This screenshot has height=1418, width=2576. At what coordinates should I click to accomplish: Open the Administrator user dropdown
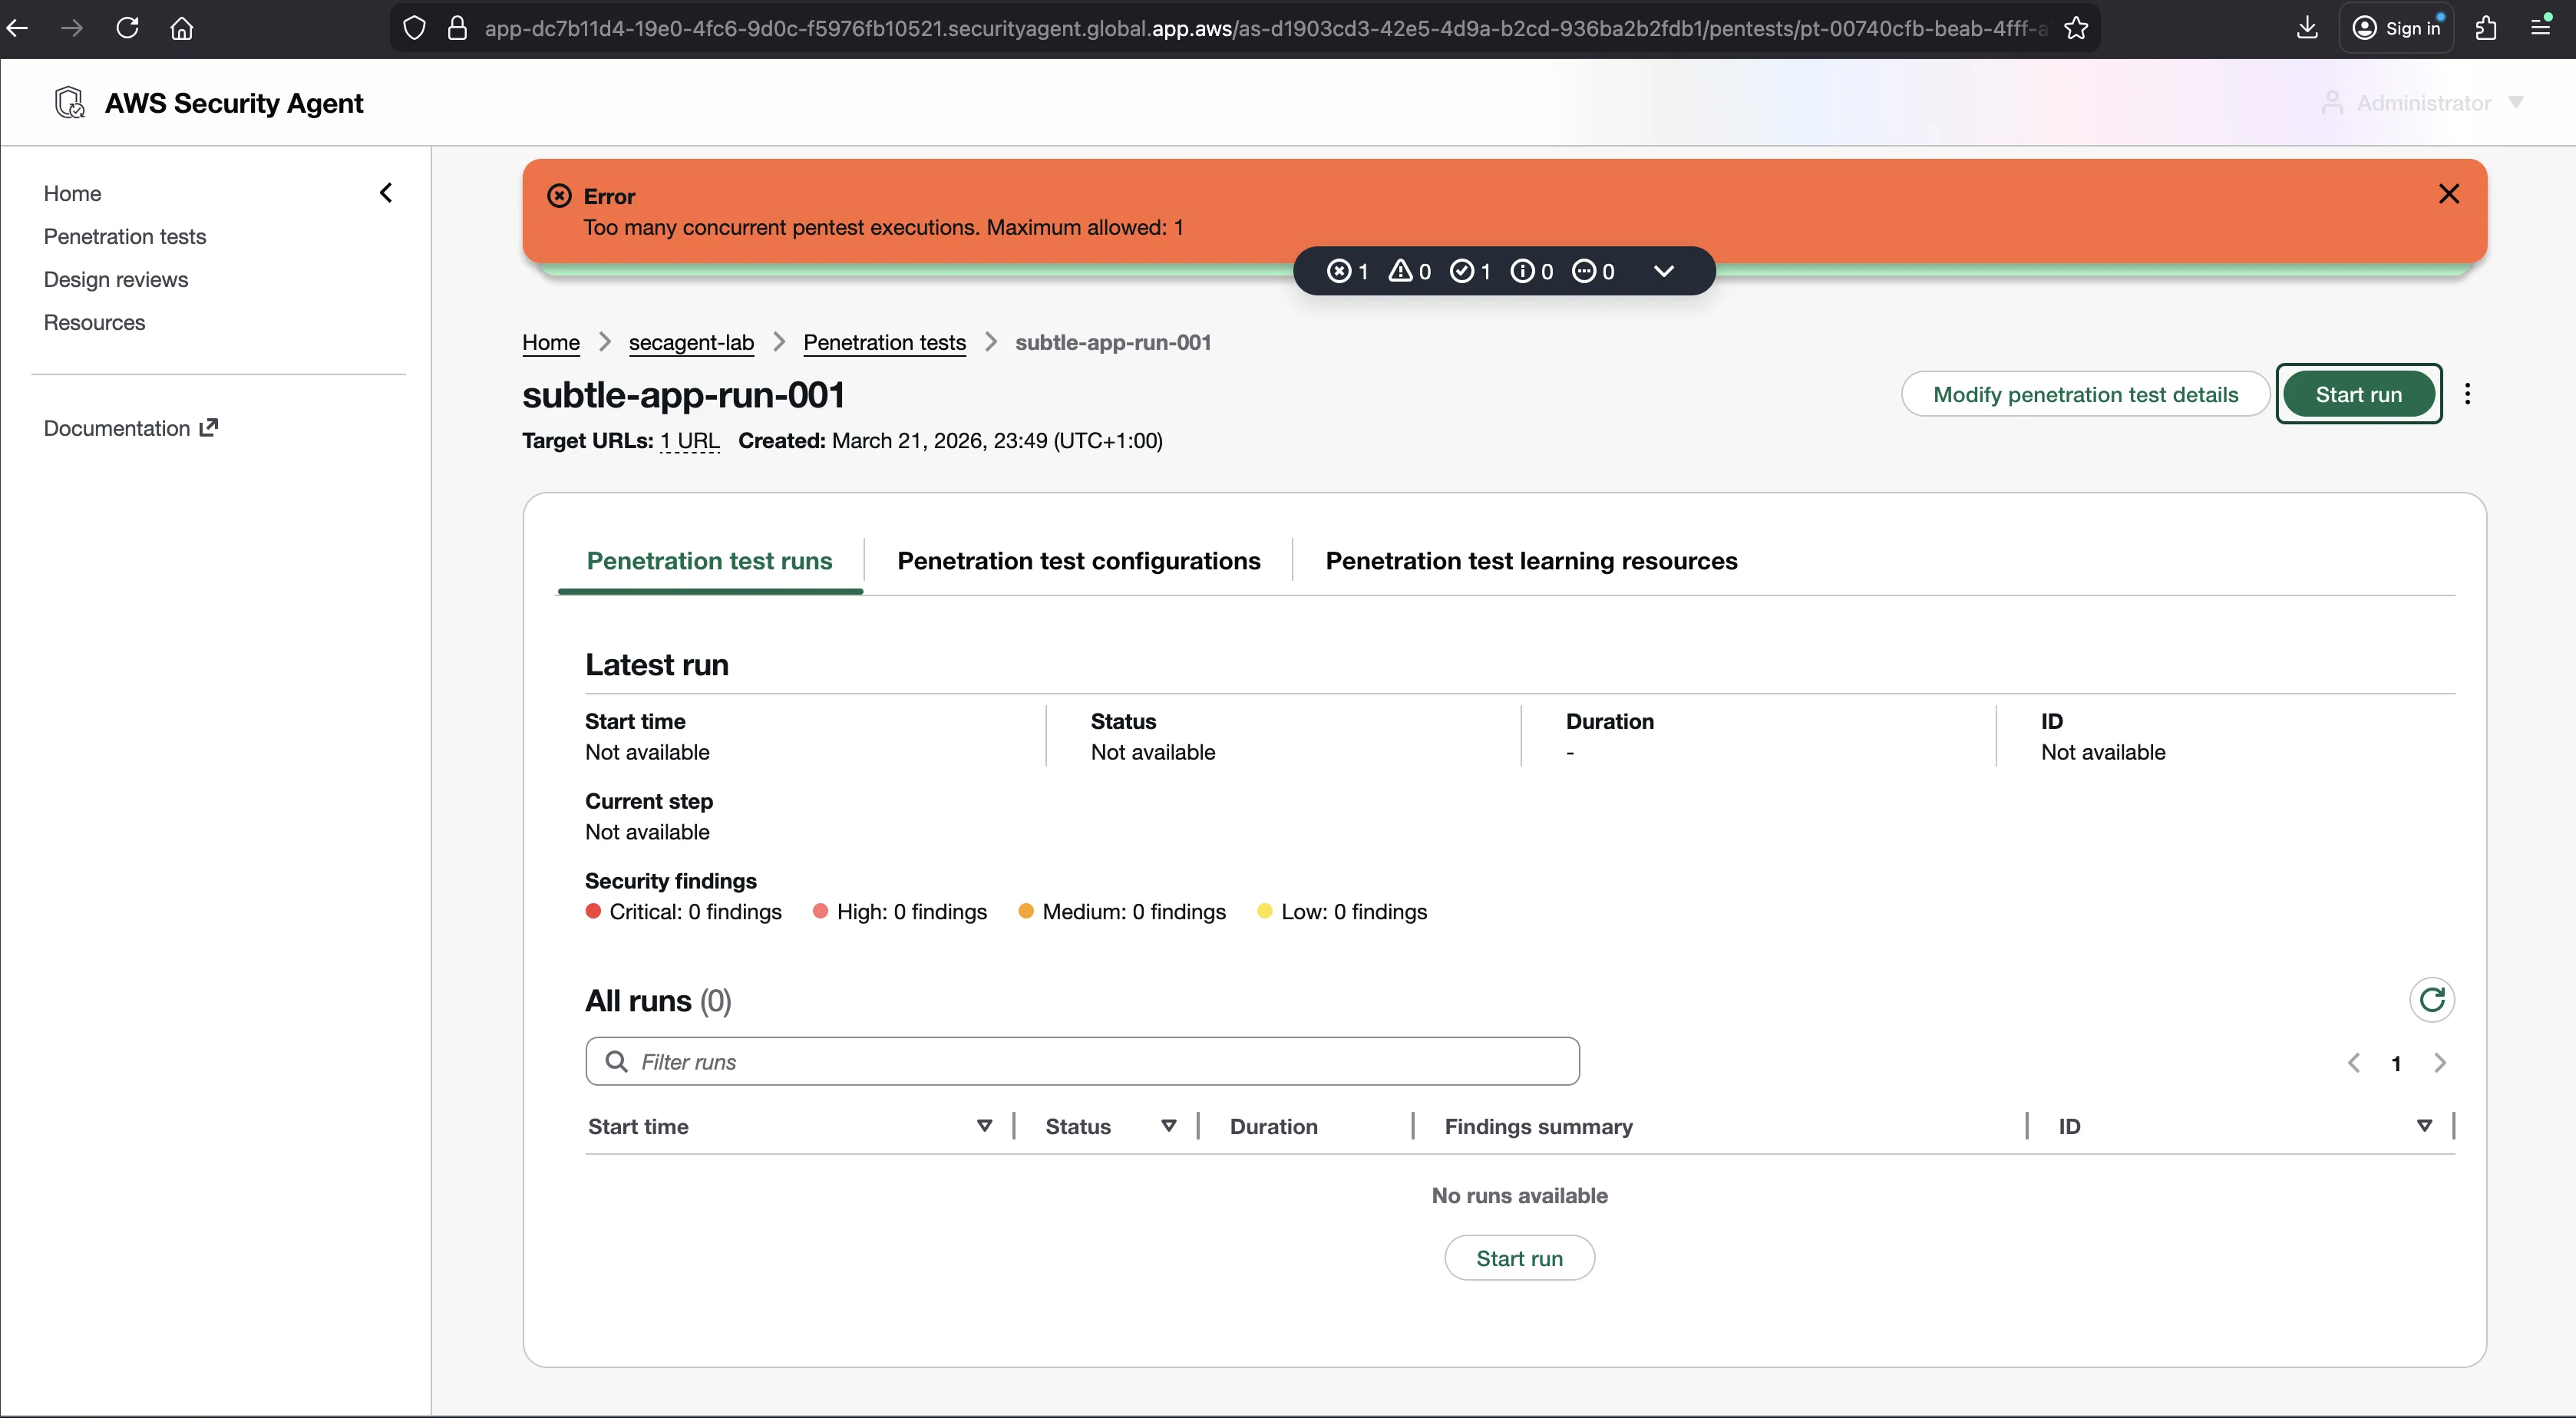(x=2422, y=103)
